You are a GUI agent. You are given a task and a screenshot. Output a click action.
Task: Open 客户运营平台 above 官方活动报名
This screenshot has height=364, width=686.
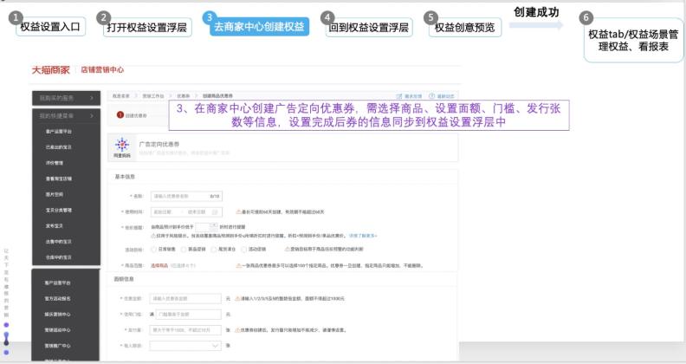tap(57, 283)
